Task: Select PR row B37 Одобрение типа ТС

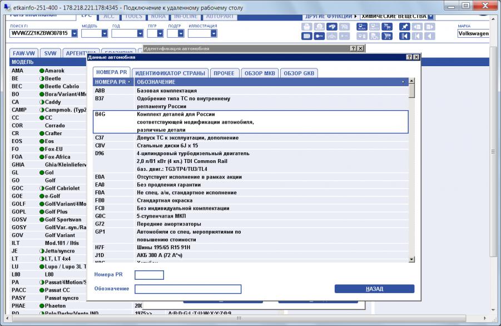Action: 250,102
